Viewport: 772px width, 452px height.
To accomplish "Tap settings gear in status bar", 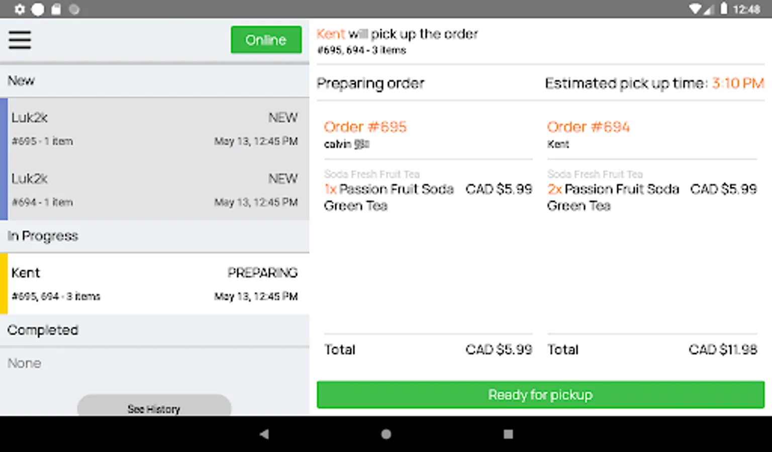I will coord(20,9).
